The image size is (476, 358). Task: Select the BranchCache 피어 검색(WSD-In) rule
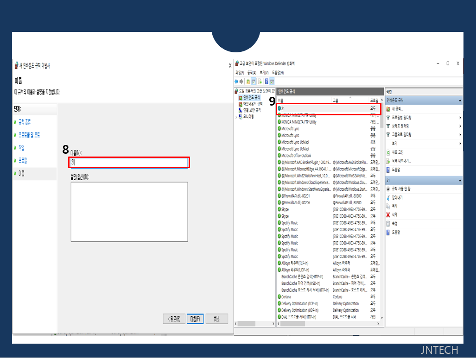pyautogui.click(x=328, y=283)
